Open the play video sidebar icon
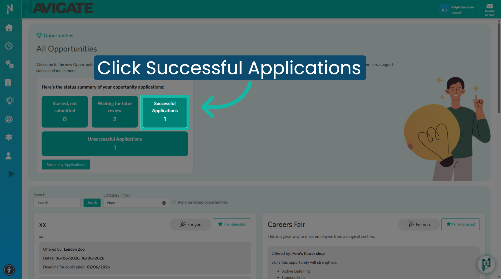The image size is (501, 279). coord(11,174)
